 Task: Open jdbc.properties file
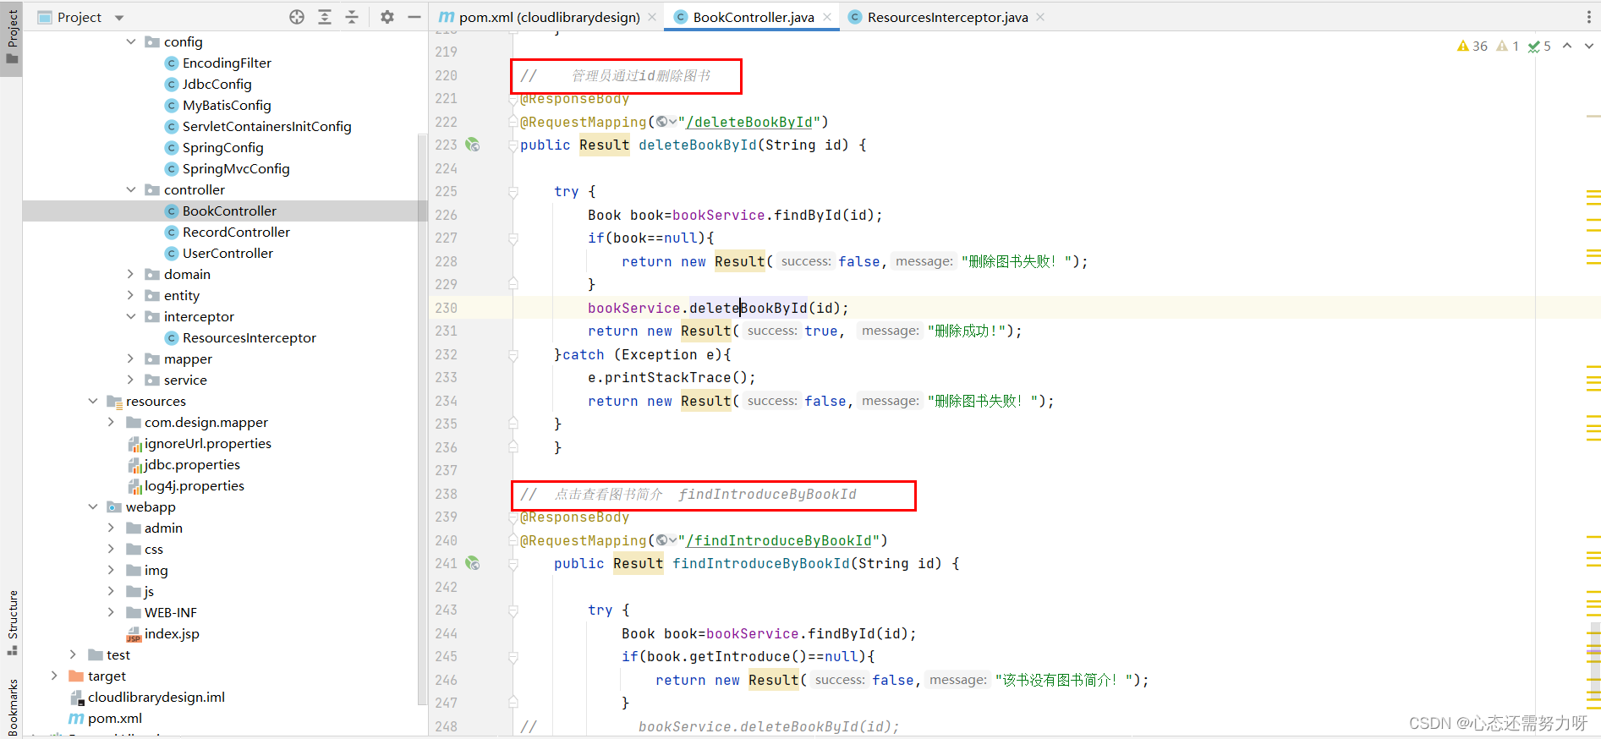click(x=192, y=465)
